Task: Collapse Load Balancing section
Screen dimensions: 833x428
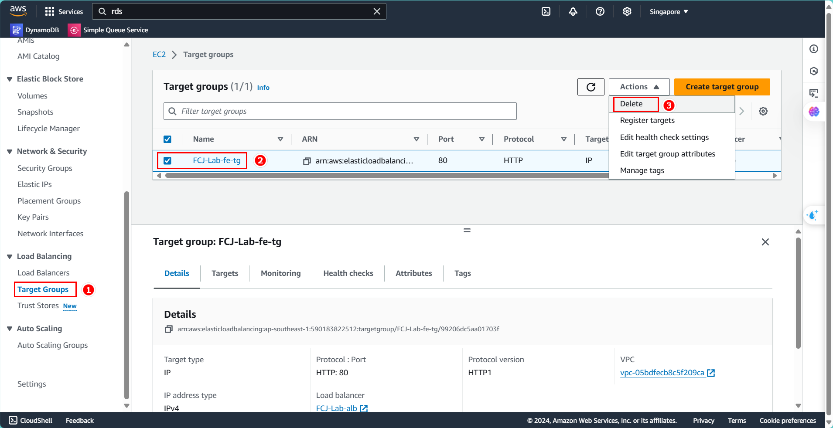Action: coord(10,257)
